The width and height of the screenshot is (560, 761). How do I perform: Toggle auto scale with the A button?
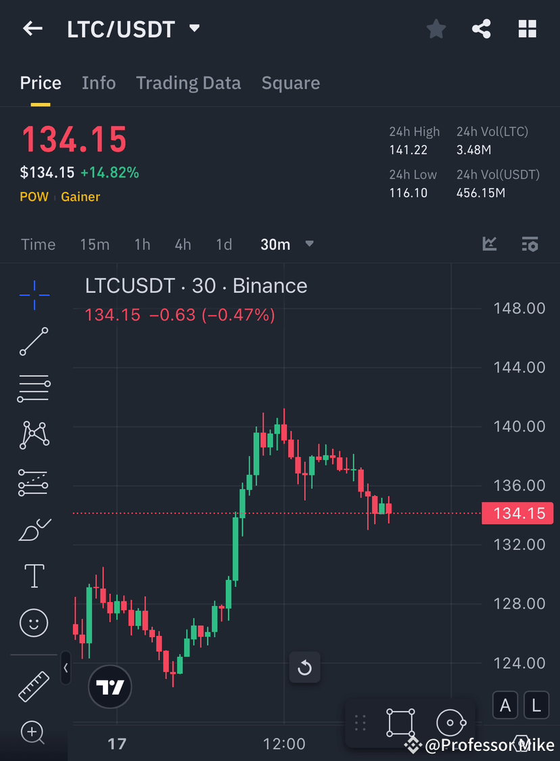[505, 705]
